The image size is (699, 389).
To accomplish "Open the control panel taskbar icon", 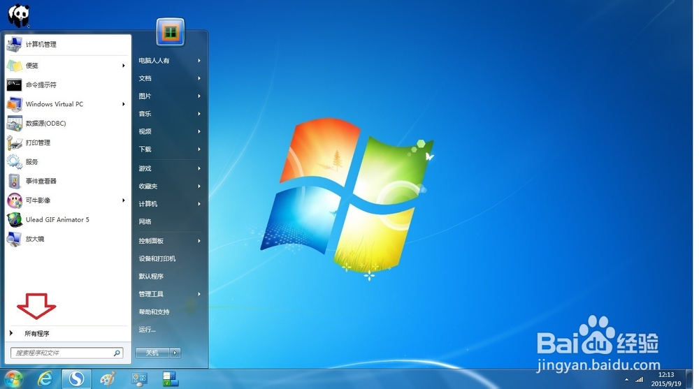I will 139,379.
